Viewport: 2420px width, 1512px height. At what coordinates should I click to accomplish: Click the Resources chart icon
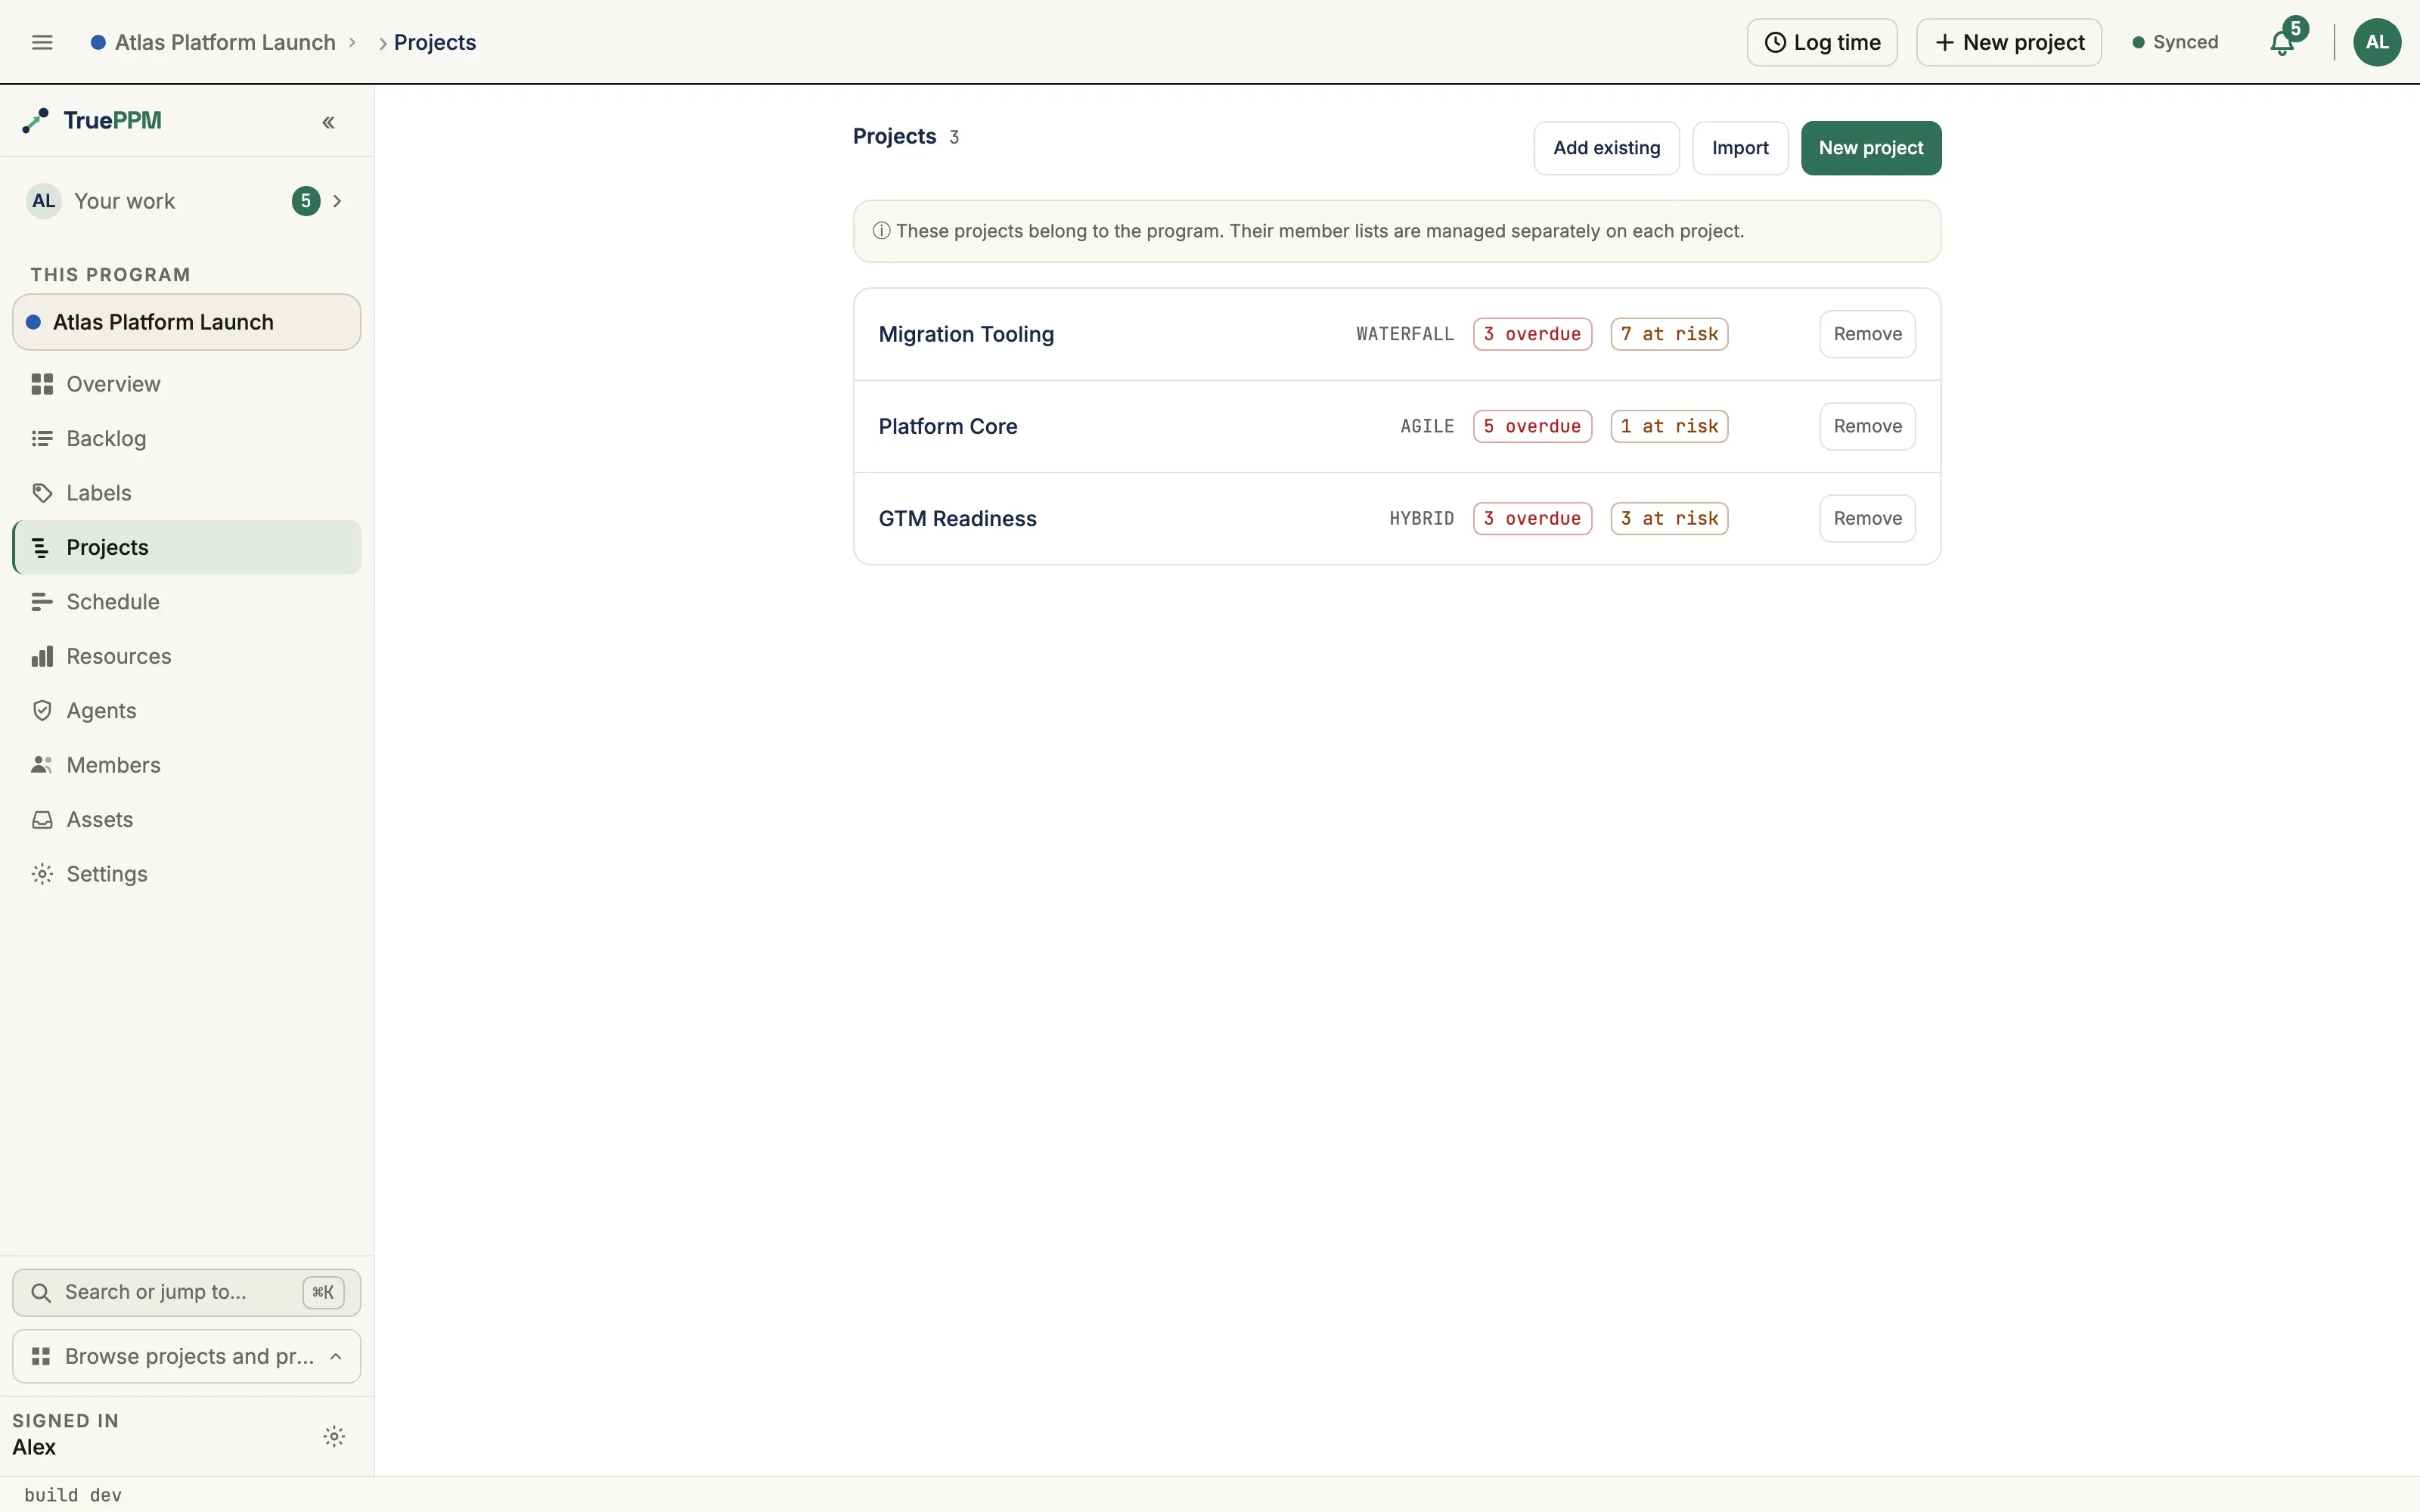42,656
